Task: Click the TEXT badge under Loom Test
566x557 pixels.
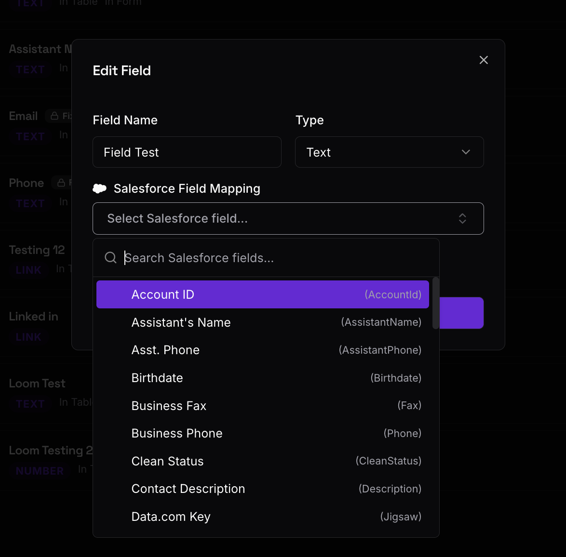Action: tap(30, 404)
